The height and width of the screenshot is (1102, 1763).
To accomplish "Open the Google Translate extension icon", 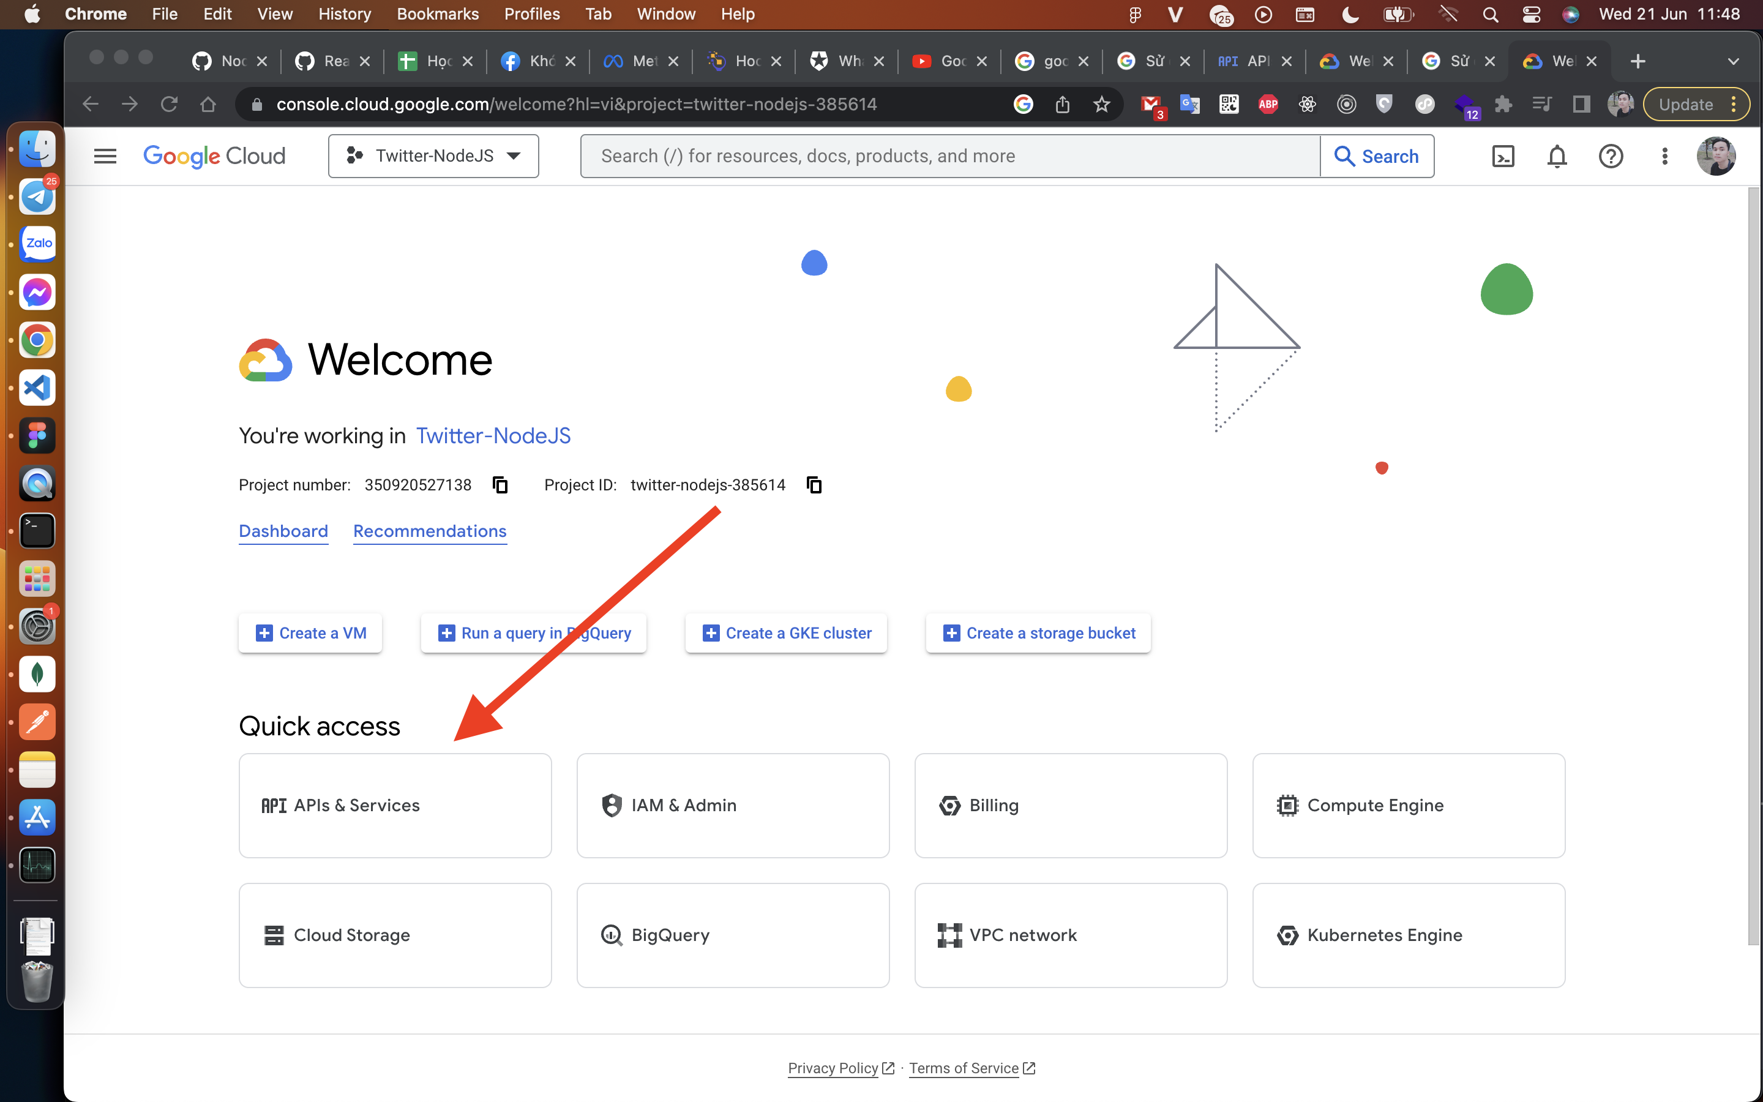I will [x=1189, y=104].
